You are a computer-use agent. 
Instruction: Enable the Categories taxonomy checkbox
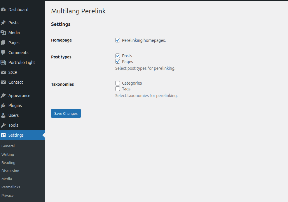pyautogui.click(x=118, y=83)
